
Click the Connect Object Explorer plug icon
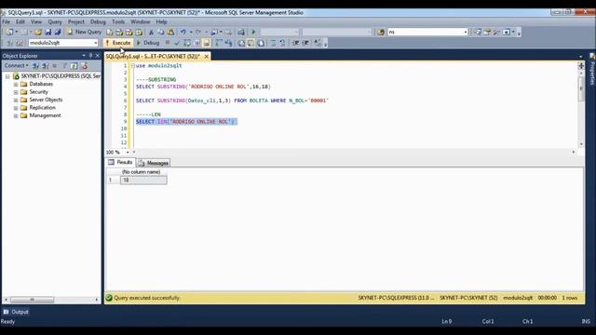(35, 66)
